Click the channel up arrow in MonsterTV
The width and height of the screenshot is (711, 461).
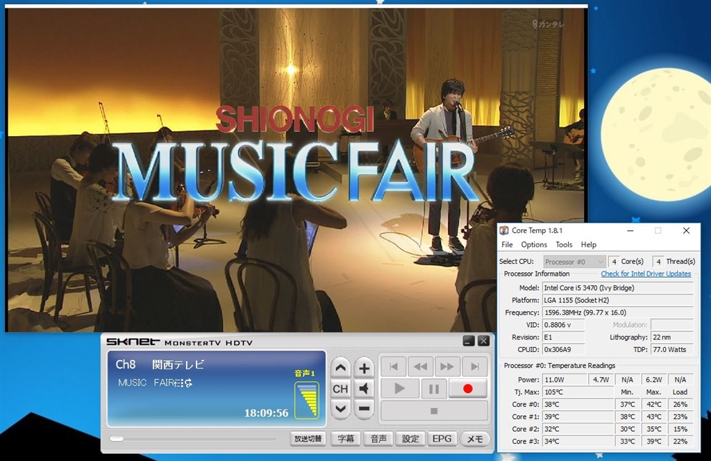tap(340, 368)
